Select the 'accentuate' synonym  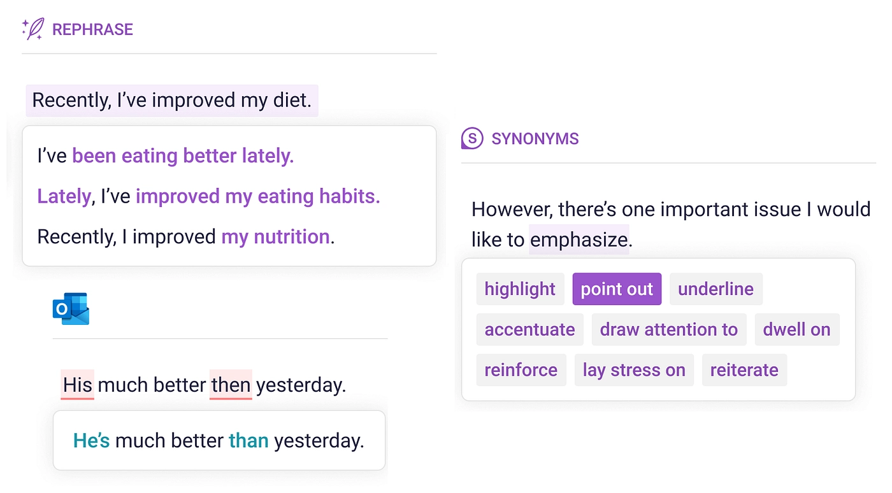[x=529, y=330]
